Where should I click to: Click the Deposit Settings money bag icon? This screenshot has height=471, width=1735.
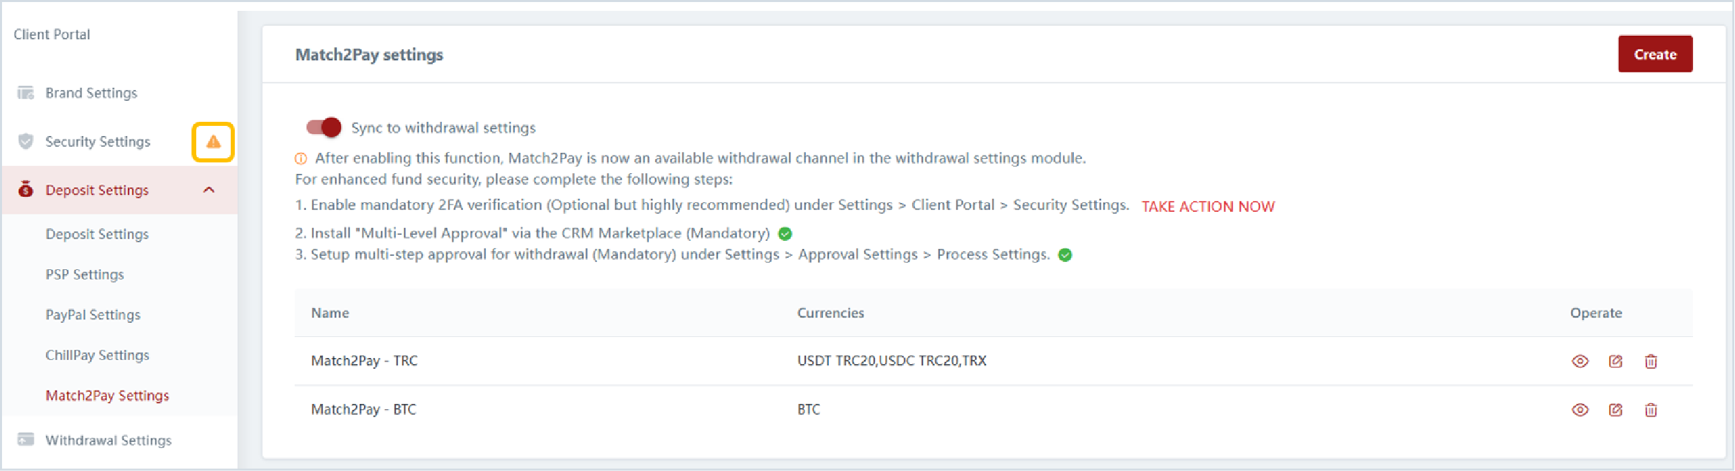(26, 189)
